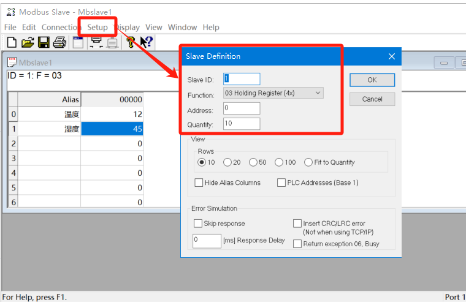This screenshot has width=466, height=305.
Task: Toggle PLC Addresses (Base 1) checkbox
Action: 281,183
